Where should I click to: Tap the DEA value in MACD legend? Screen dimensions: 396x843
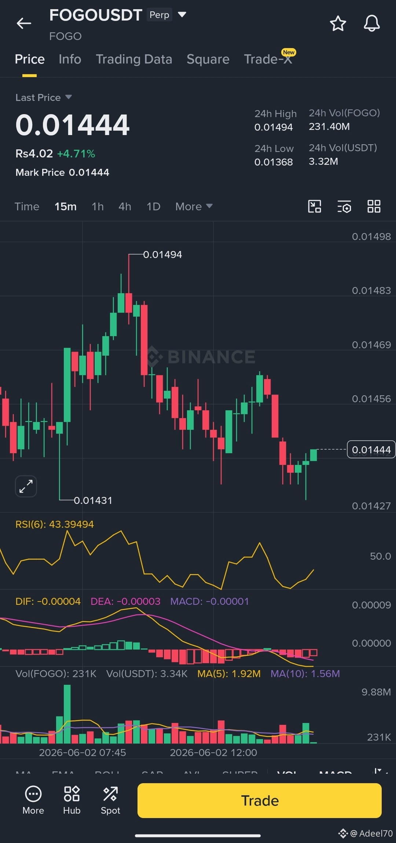click(x=125, y=602)
